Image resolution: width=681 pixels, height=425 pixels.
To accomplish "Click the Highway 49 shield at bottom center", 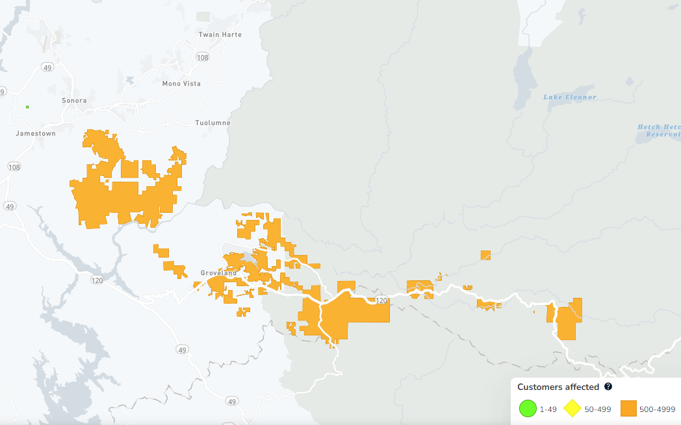I will pos(231,402).
